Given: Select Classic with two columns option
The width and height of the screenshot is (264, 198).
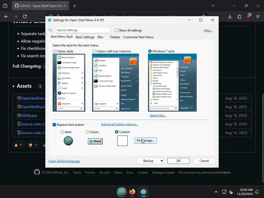Looking at the screenshot, I should (x=94, y=51).
